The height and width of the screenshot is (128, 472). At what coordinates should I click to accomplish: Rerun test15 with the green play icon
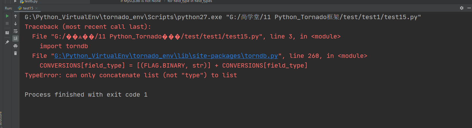click(7, 16)
